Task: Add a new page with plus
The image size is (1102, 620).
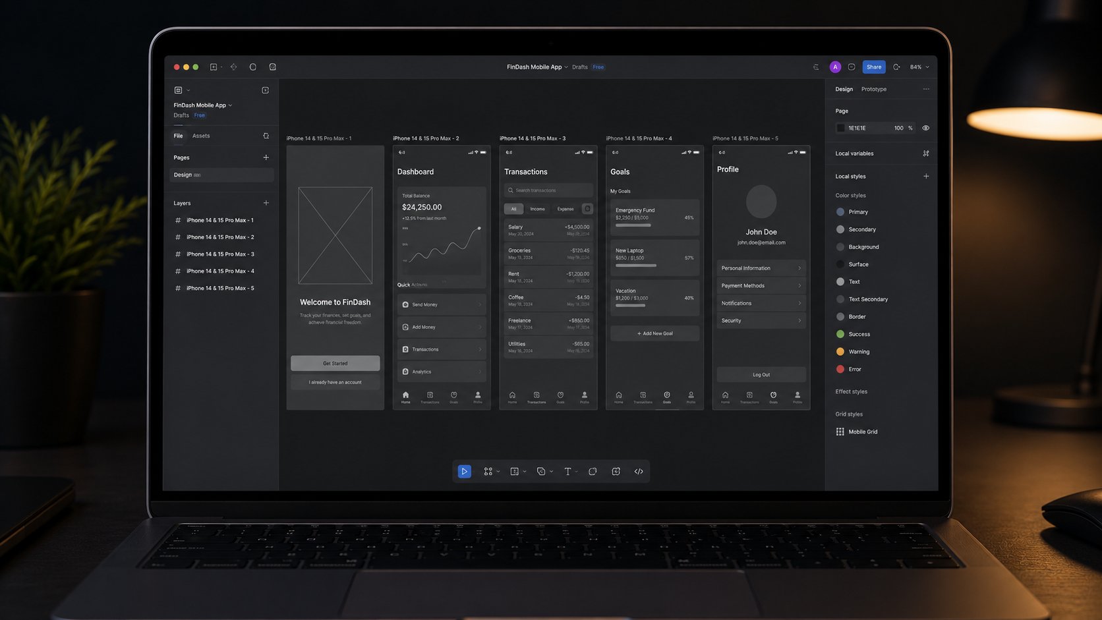Action: pyautogui.click(x=266, y=157)
